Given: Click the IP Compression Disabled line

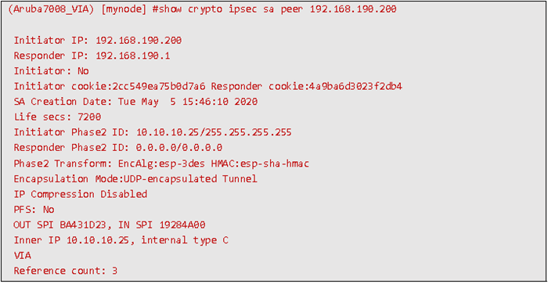Looking at the screenshot, I should [x=81, y=194].
